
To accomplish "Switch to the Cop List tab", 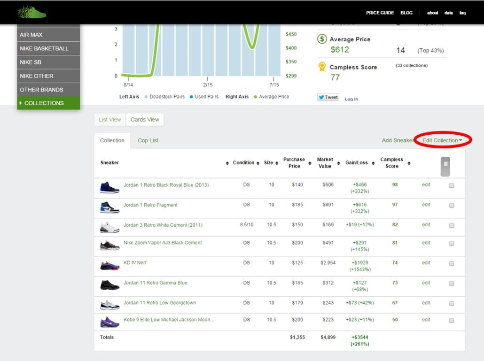I will (x=148, y=140).
